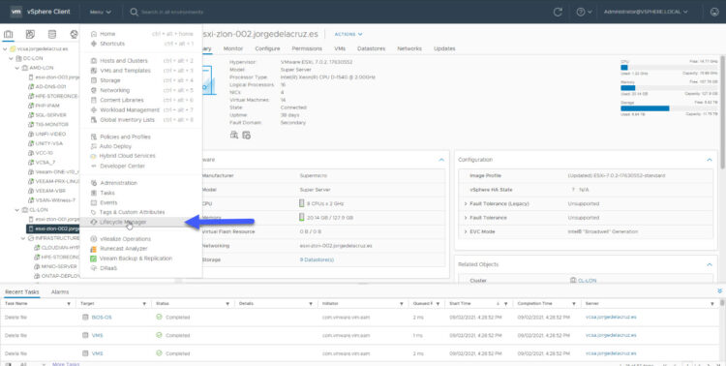Open Networking menu entry
The width and height of the screenshot is (726, 366).
pyautogui.click(x=114, y=90)
